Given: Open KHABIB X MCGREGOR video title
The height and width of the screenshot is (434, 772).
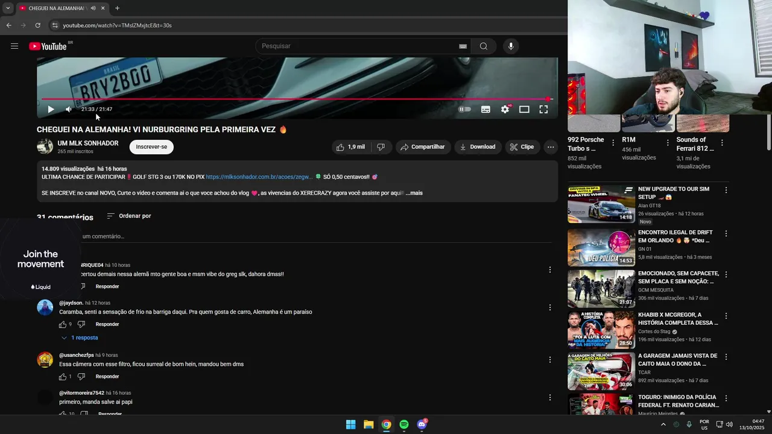Looking at the screenshot, I should (678, 319).
